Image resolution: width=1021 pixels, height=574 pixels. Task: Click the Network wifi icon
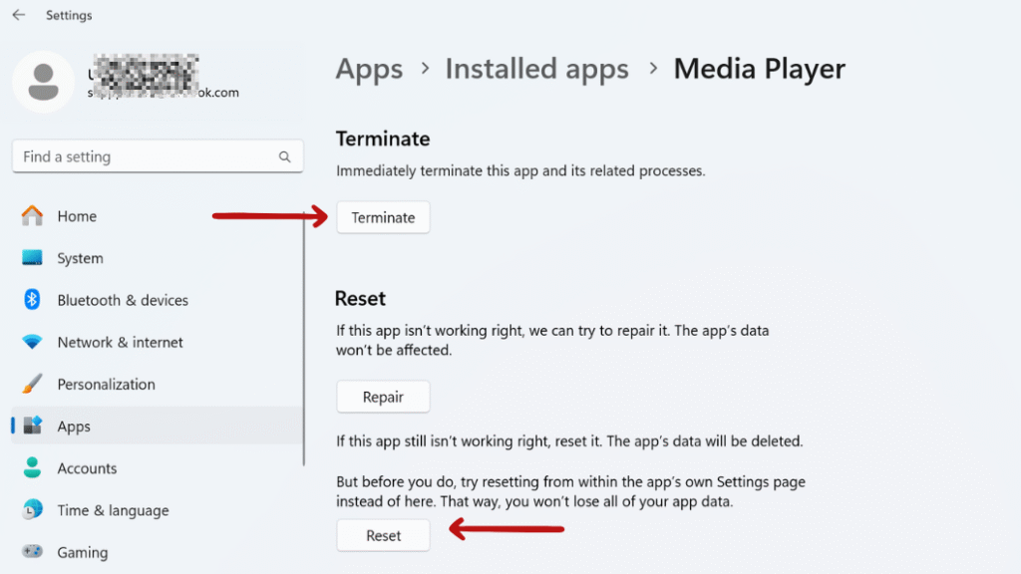(x=32, y=342)
